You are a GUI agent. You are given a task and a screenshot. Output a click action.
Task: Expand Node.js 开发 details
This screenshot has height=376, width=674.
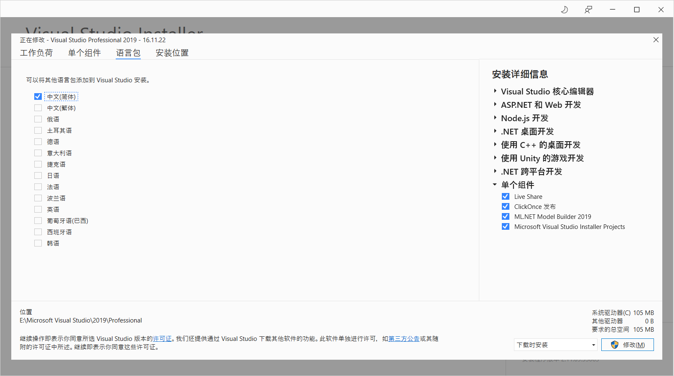click(x=495, y=118)
